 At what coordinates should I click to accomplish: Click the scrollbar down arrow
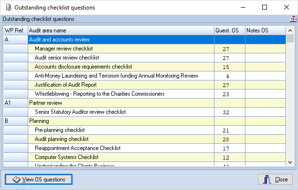[290, 162]
